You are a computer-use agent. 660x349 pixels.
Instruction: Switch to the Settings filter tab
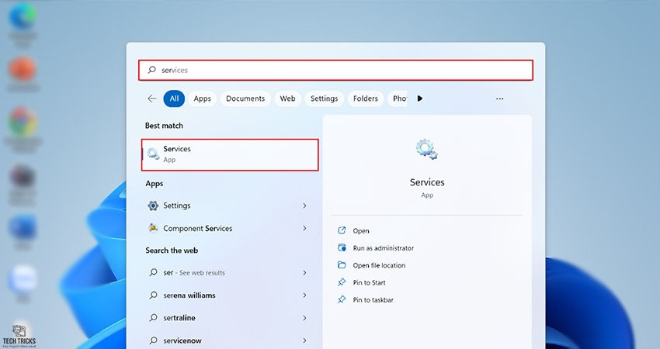(x=324, y=98)
